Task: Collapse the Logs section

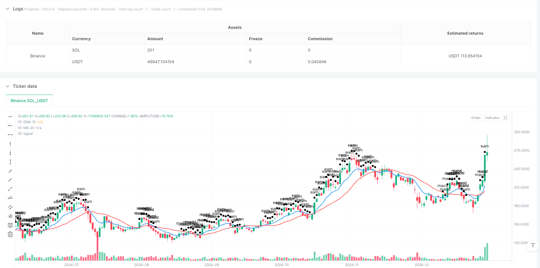Action: pyautogui.click(x=7, y=9)
